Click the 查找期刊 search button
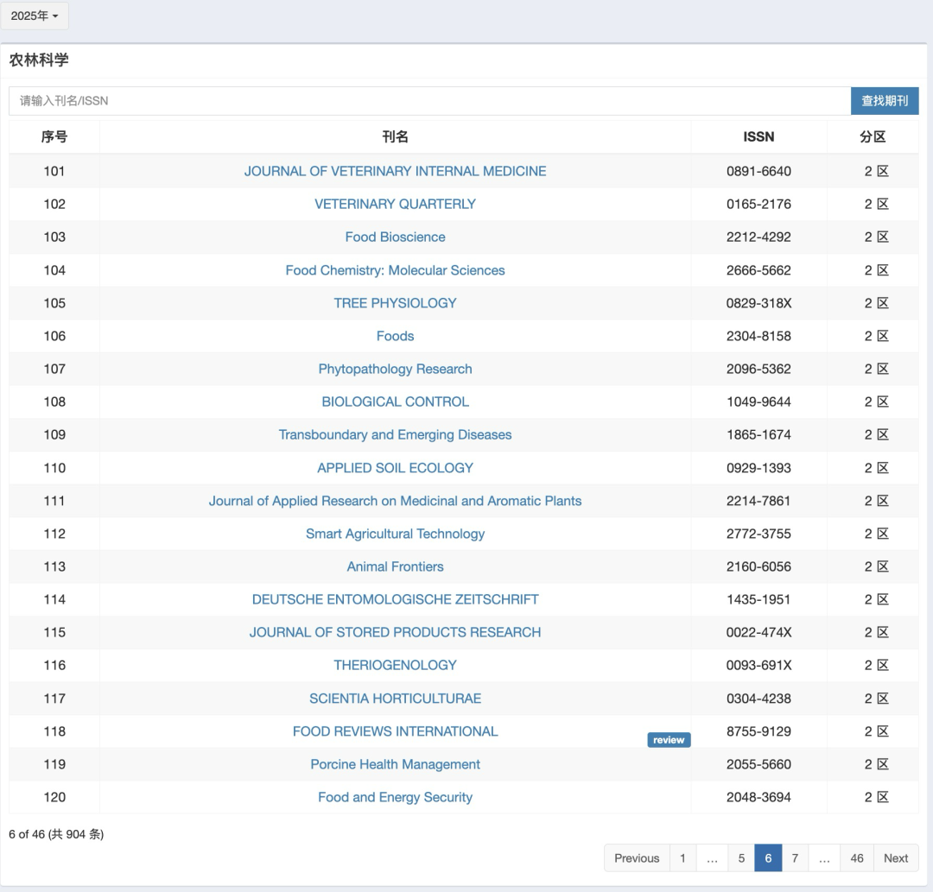 coord(885,101)
